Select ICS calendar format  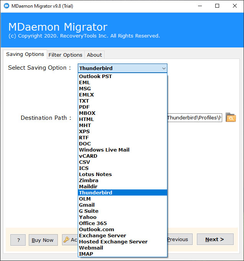coord(123,168)
